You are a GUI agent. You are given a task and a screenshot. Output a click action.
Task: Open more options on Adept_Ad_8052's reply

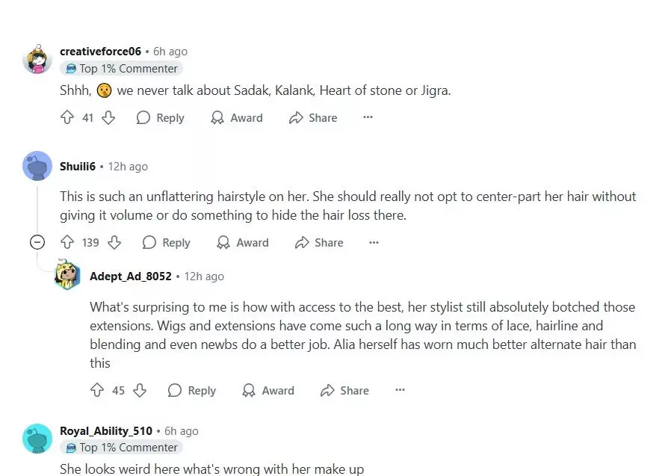[400, 390]
